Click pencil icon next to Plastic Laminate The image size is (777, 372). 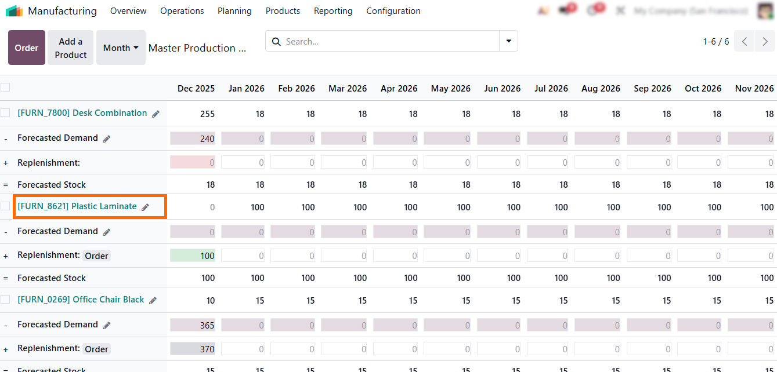pyautogui.click(x=145, y=207)
